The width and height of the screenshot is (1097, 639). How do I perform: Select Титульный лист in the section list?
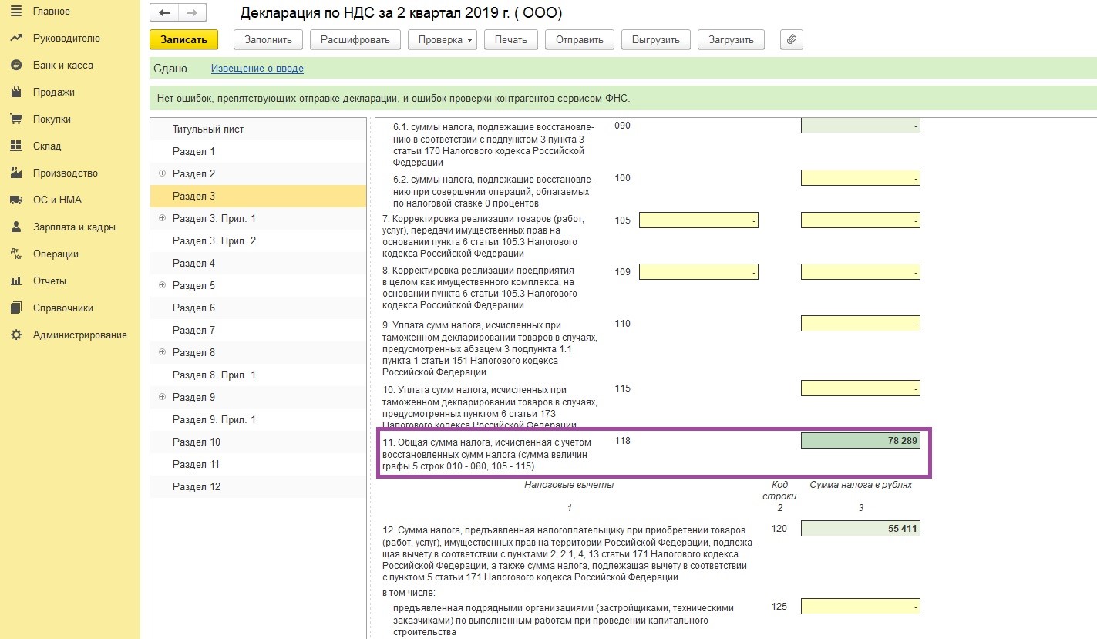pos(258,129)
